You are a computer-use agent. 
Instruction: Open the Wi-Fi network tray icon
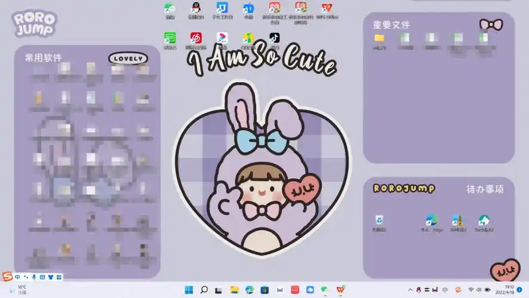click(x=471, y=290)
